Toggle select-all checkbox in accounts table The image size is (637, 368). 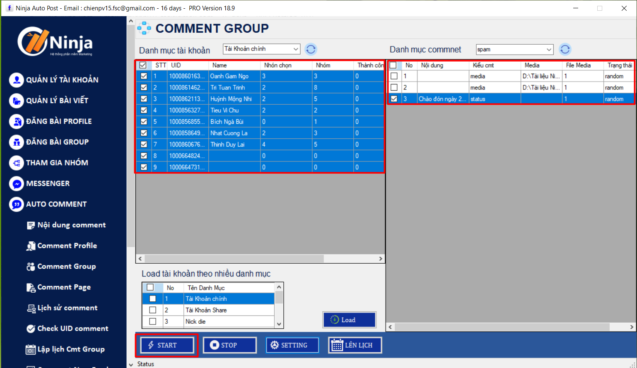143,65
